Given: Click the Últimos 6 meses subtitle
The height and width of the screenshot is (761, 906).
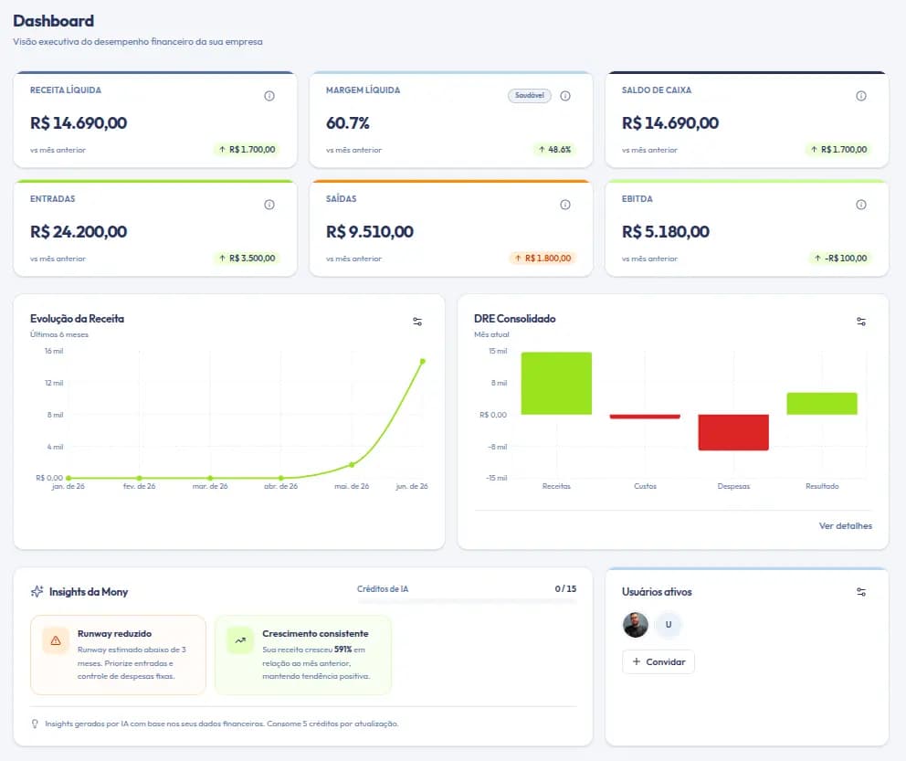Looking at the screenshot, I should (x=59, y=334).
